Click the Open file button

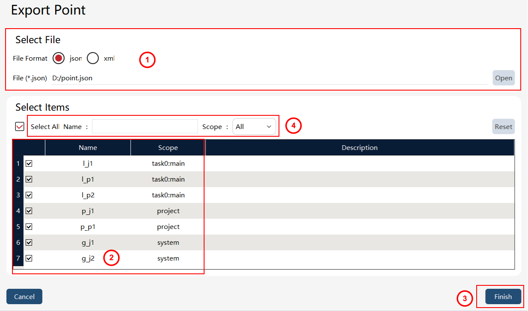pos(504,78)
